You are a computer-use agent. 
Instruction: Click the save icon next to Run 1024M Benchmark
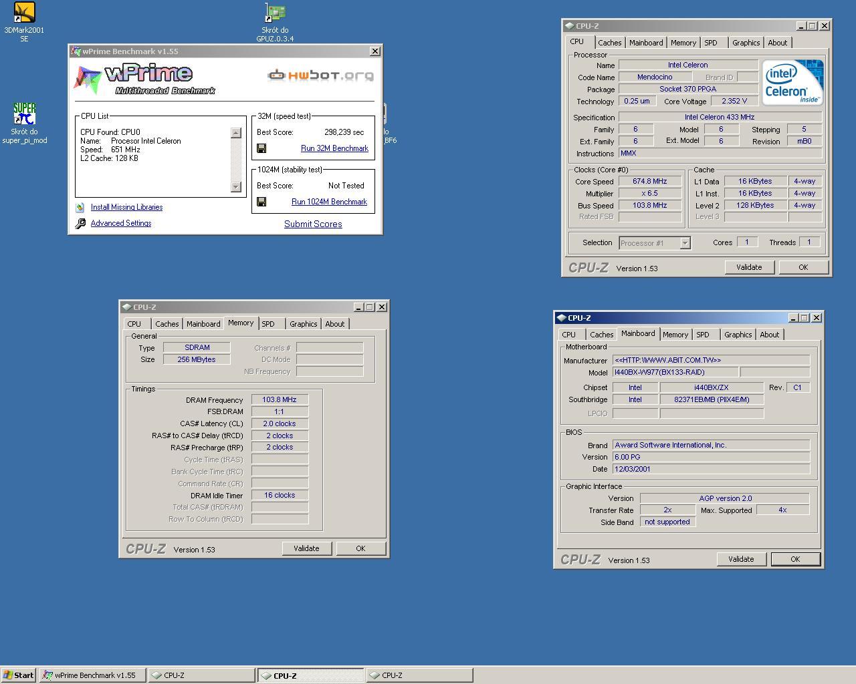(261, 202)
